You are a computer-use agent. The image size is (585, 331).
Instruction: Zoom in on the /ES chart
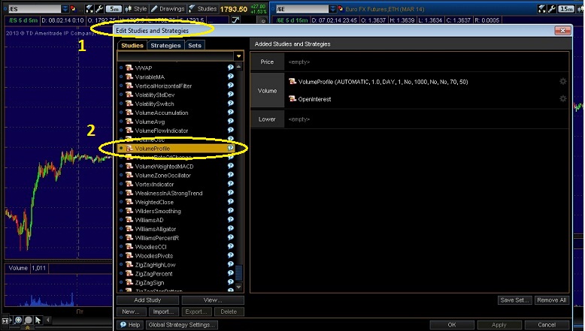click(18, 320)
